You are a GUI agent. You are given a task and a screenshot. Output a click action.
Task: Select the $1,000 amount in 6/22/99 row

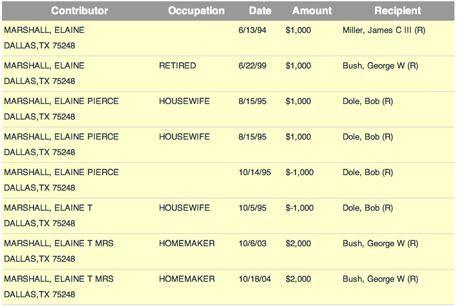[298, 66]
